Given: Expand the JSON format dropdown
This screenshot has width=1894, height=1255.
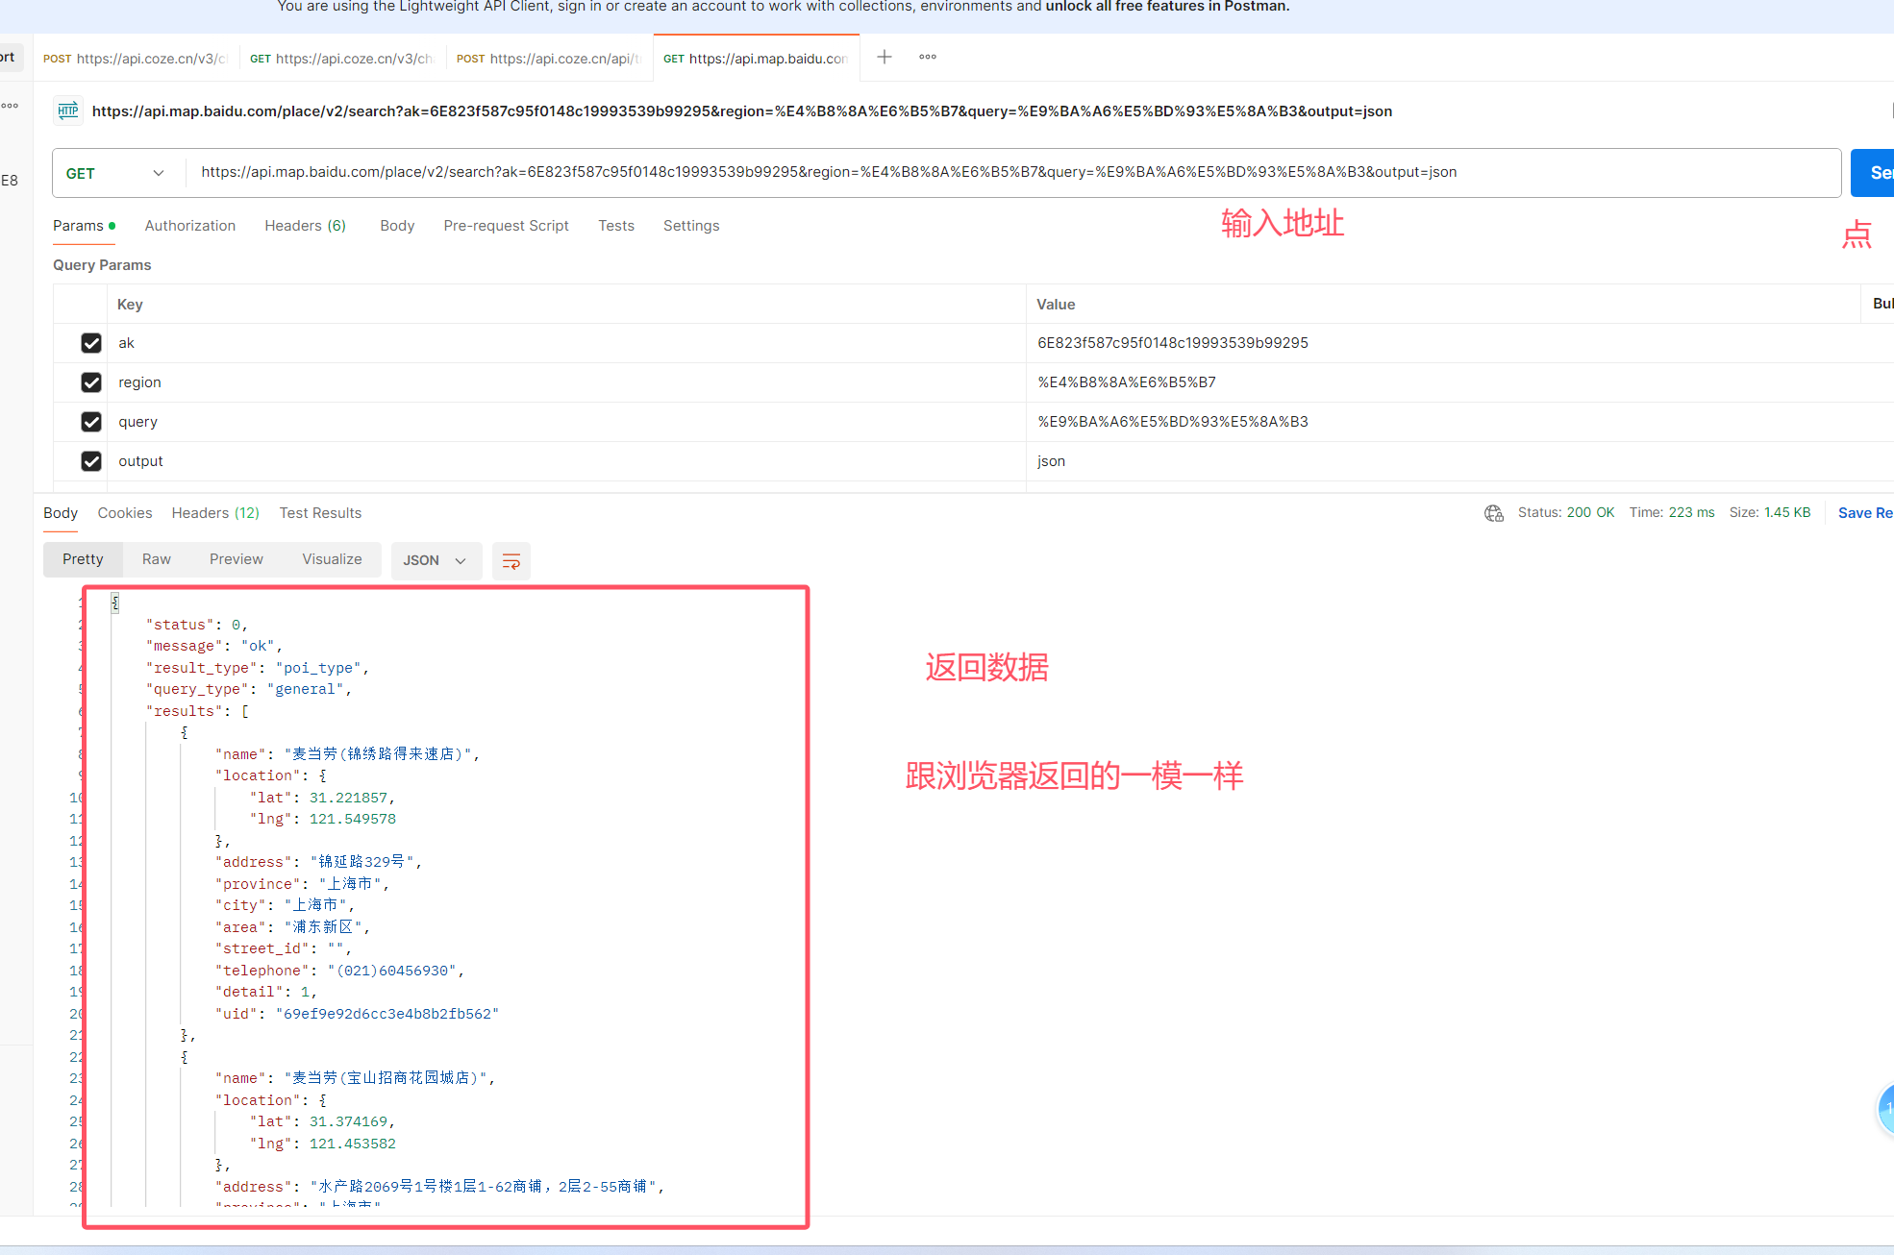Looking at the screenshot, I should pos(435,560).
